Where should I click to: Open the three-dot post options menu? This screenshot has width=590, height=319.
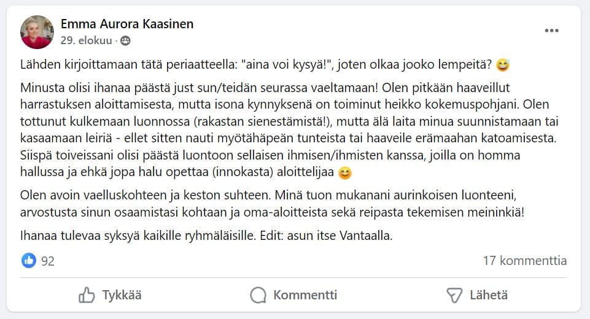tap(551, 31)
